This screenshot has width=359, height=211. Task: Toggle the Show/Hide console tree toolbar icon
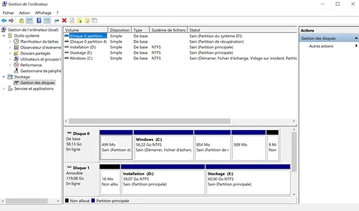click(x=29, y=21)
